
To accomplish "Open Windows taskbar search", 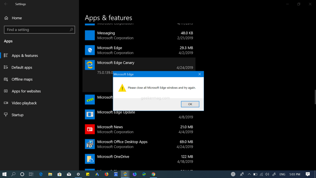I will point(13,174).
